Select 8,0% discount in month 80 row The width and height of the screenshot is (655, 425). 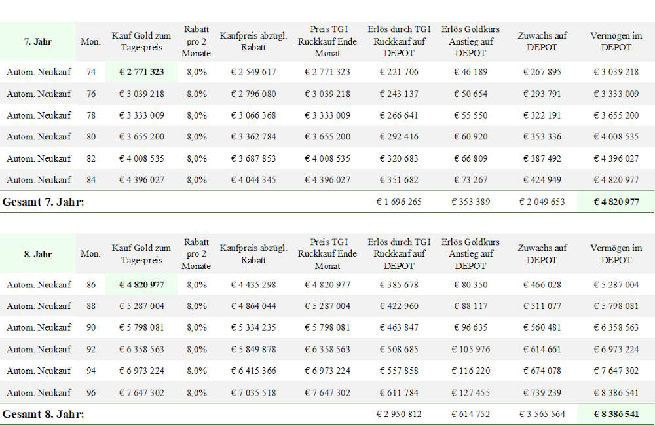[196, 136]
